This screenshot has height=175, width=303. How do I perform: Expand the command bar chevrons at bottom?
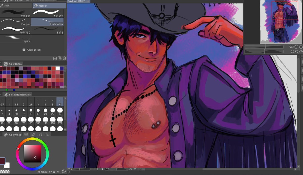coord(69,173)
